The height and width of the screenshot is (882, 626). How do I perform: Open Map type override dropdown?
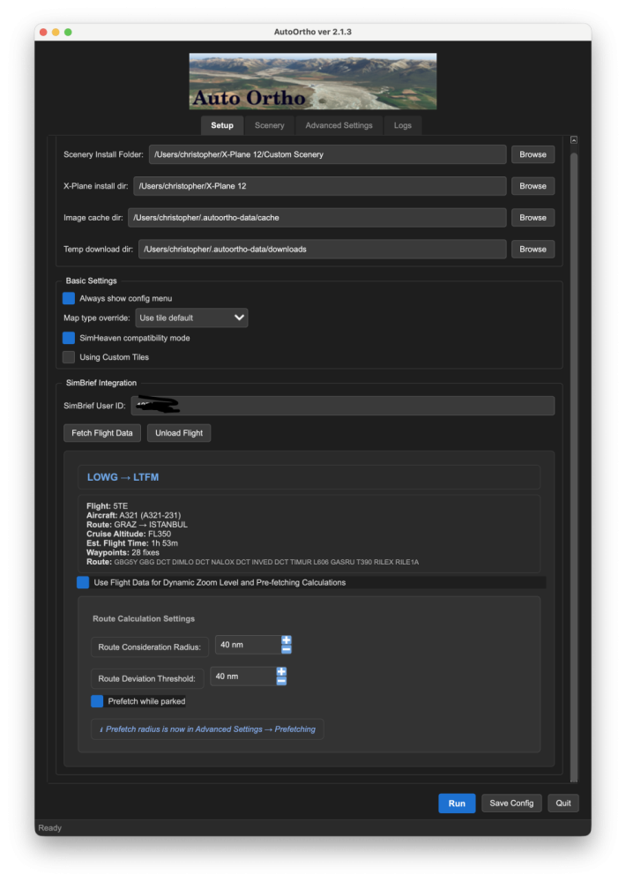click(x=191, y=318)
